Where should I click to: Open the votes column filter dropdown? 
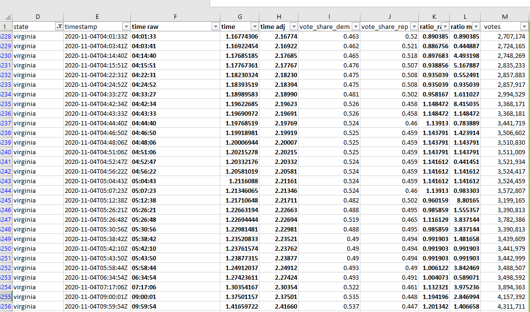(524, 27)
